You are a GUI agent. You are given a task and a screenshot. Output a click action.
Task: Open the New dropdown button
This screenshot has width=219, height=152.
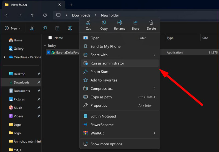[x=13, y=28]
